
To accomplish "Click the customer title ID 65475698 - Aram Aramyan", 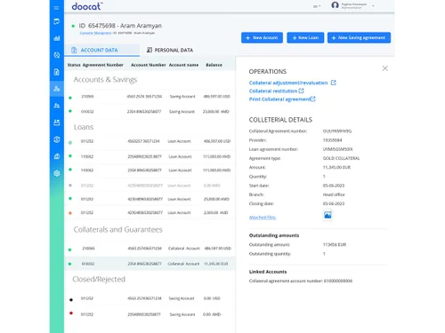I will pos(120,26).
